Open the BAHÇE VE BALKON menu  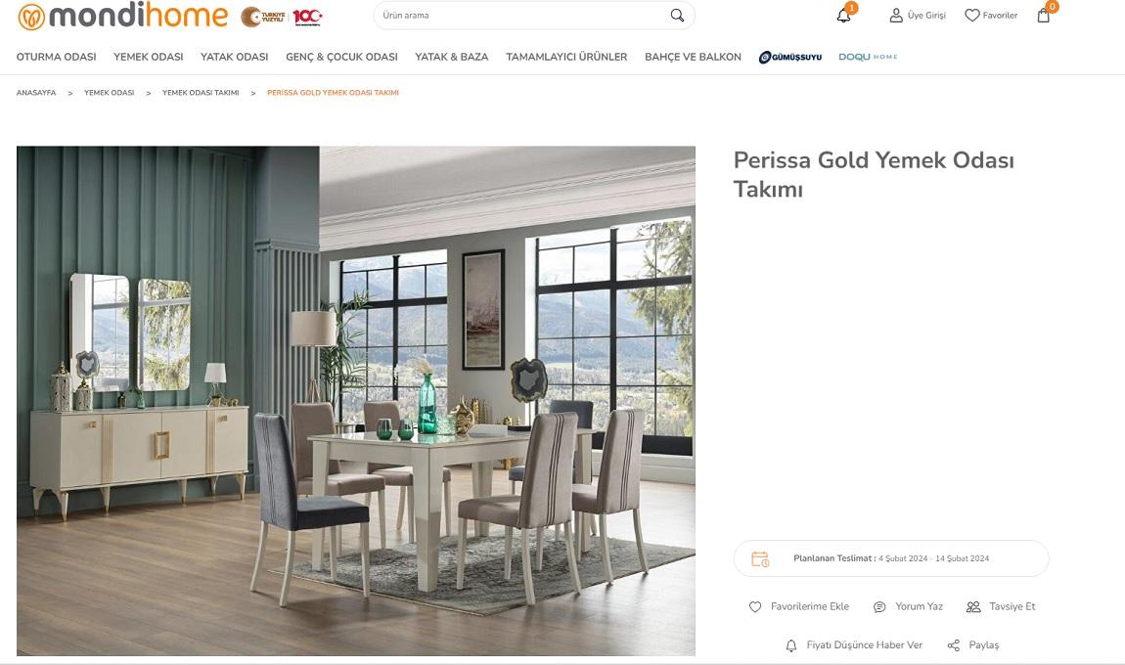coord(693,57)
